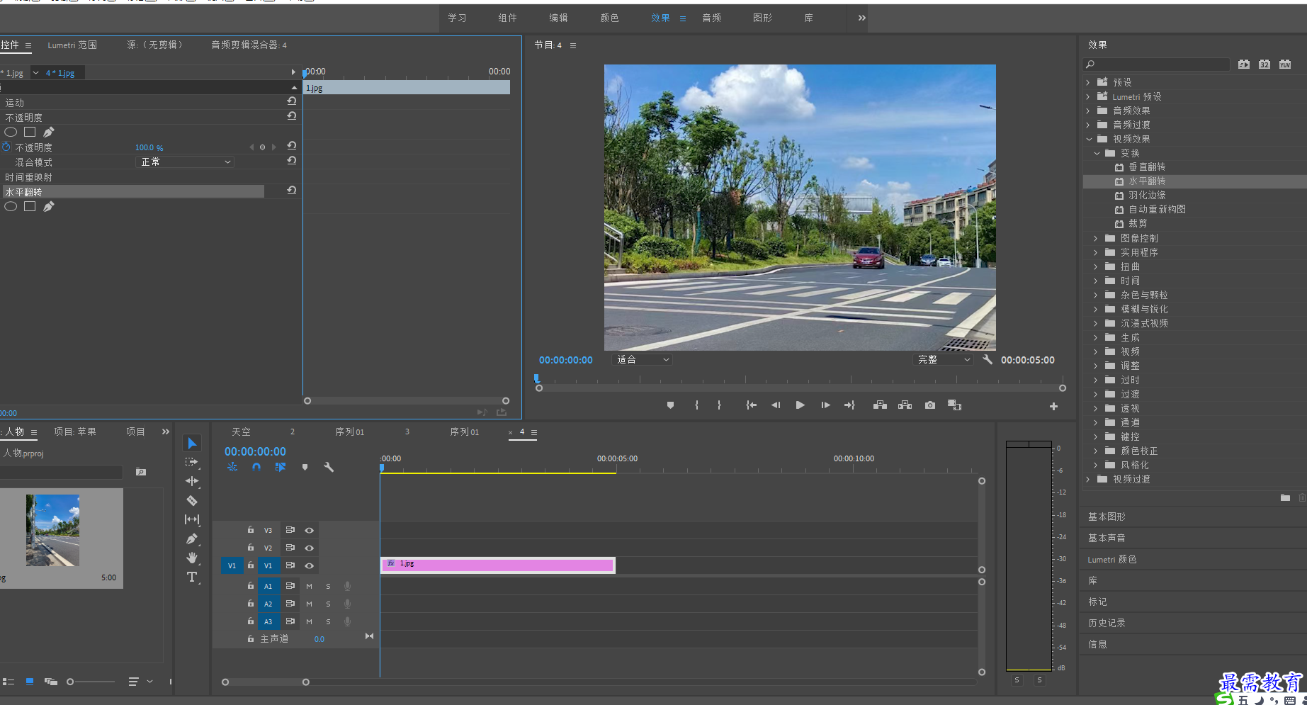Step back one frame
Viewport: 1307px width, 705px height.
(x=776, y=405)
